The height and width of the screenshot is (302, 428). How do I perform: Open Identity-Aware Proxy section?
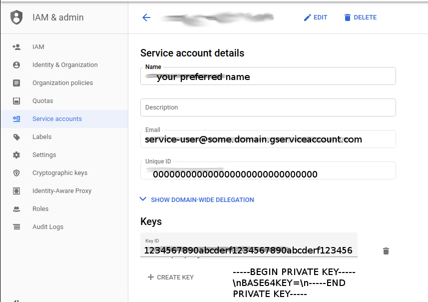(x=62, y=191)
